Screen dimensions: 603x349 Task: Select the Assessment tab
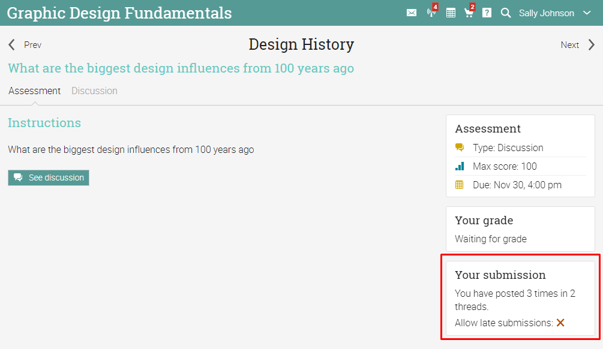coord(34,91)
